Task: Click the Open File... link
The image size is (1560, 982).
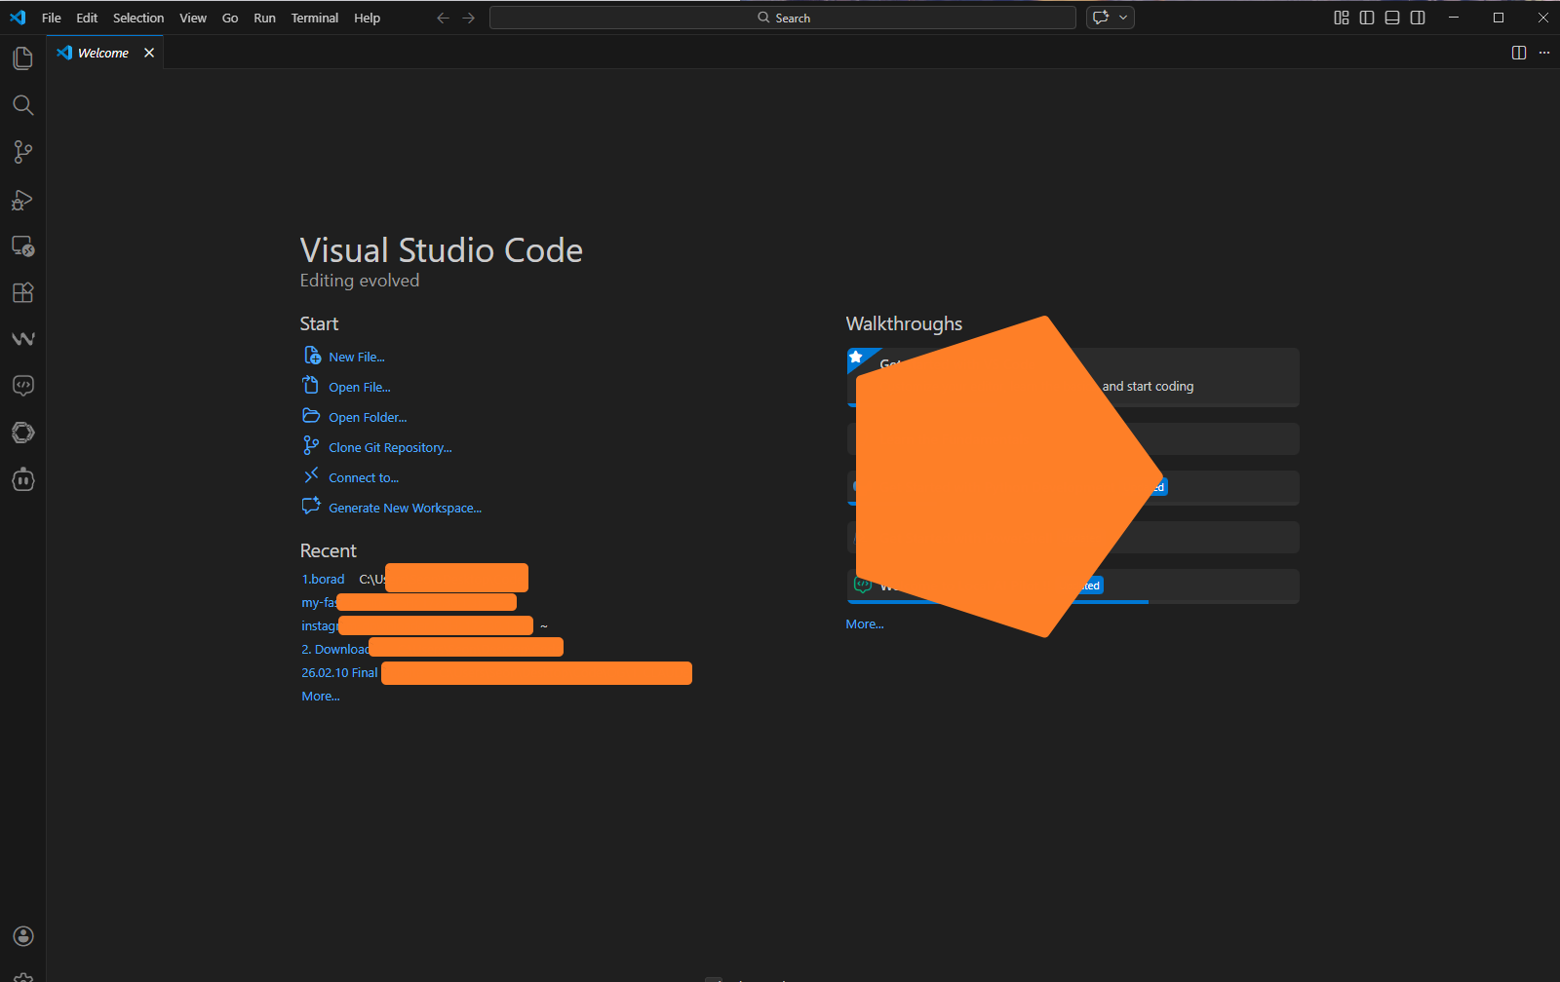Action: [x=360, y=388]
